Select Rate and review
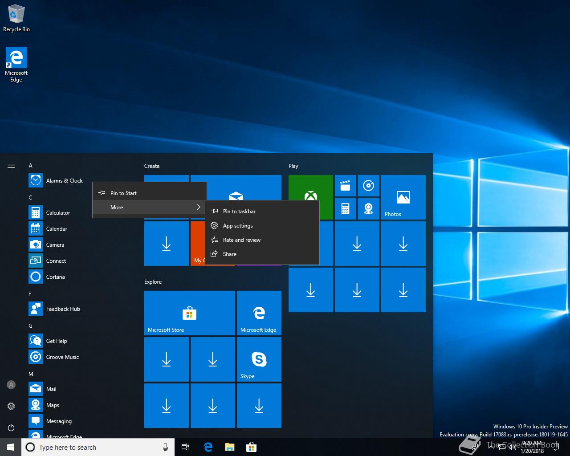 point(262,240)
